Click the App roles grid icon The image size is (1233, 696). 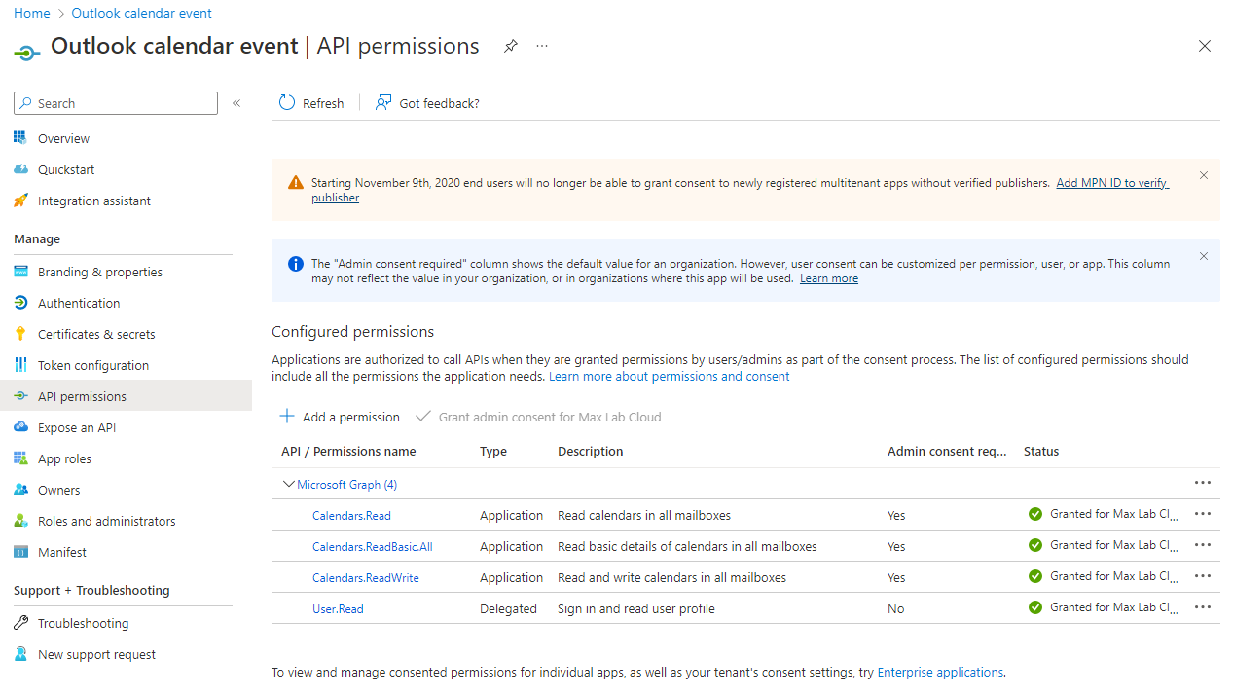[20, 458]
